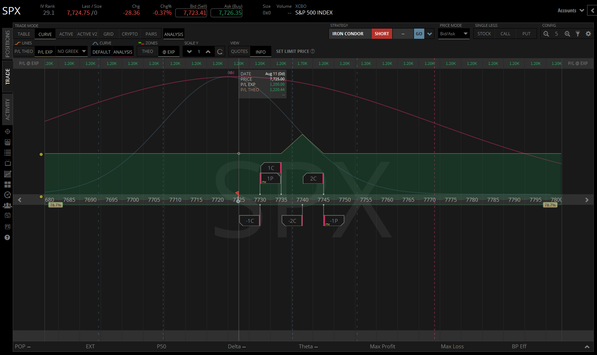Open the help question mark icon

pyautogui.click(x=7, y=237)
